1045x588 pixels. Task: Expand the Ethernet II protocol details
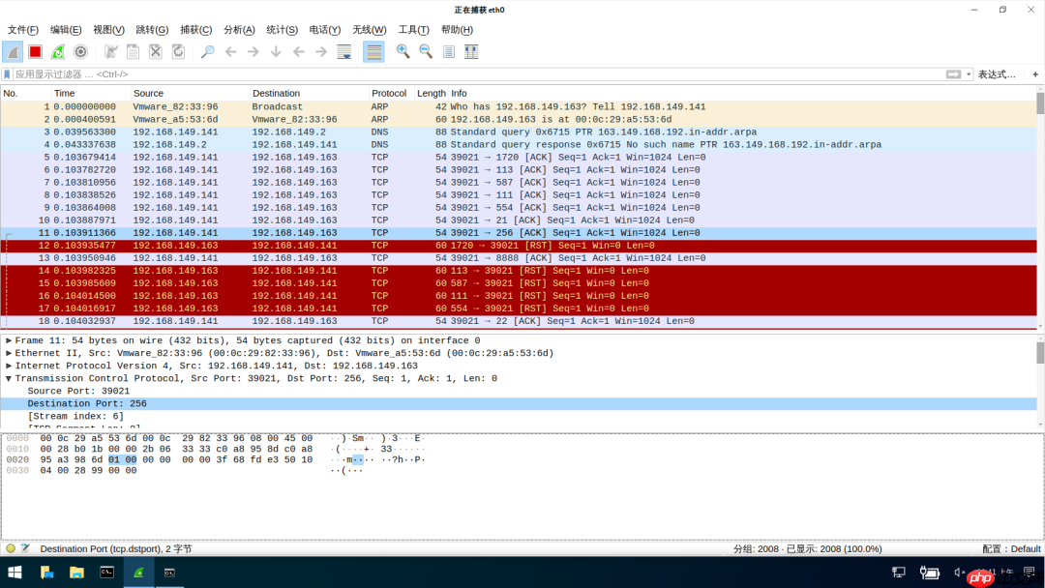click(x=10, y=353)
